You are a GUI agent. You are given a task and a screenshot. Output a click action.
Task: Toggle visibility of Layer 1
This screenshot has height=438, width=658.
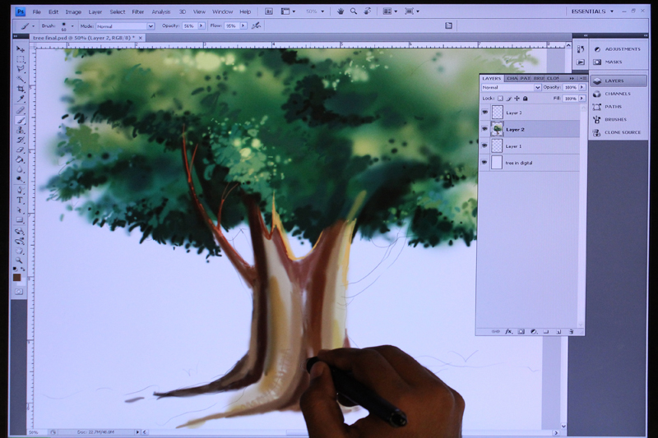click(484, 145)
